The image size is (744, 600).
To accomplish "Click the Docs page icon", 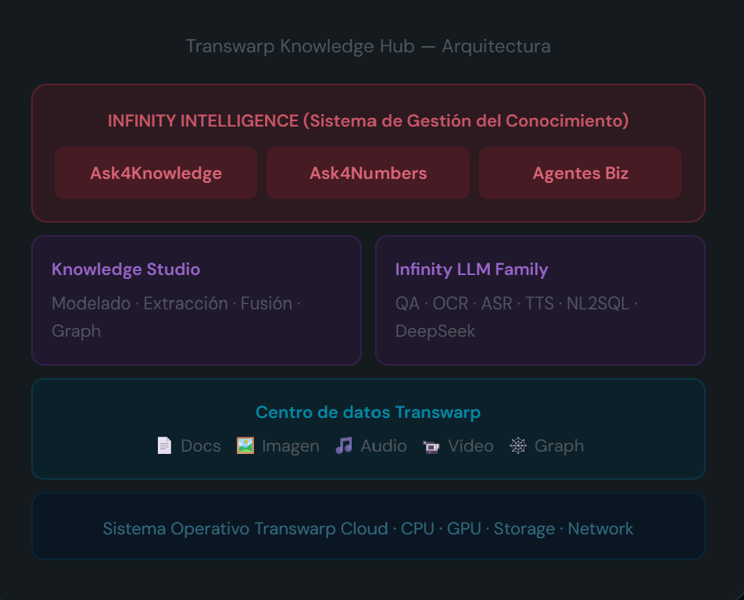I will [164, 446].
